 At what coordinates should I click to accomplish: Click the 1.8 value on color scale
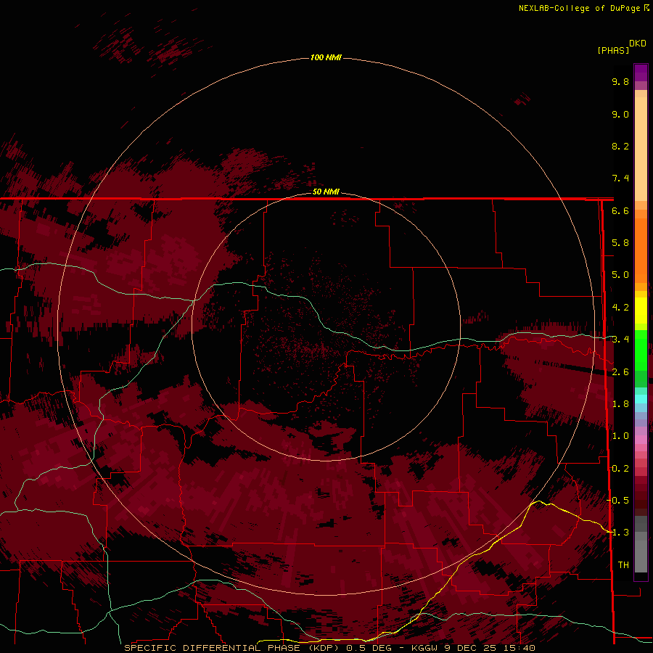(x=620, y=404)
